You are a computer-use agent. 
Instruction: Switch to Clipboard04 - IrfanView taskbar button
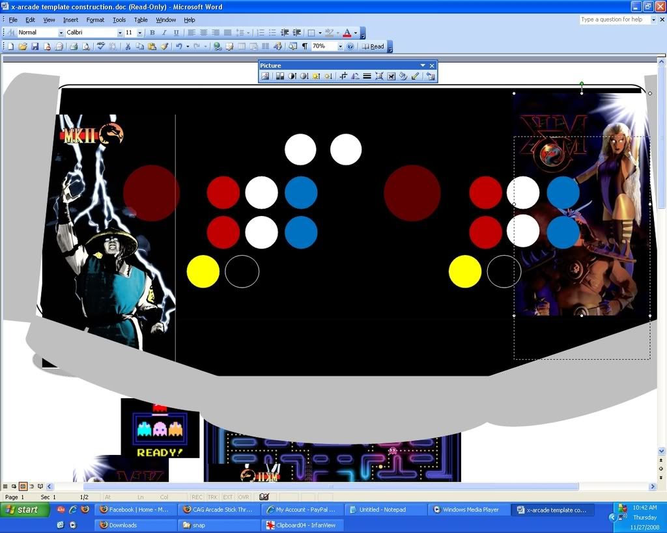coord(303,525)
